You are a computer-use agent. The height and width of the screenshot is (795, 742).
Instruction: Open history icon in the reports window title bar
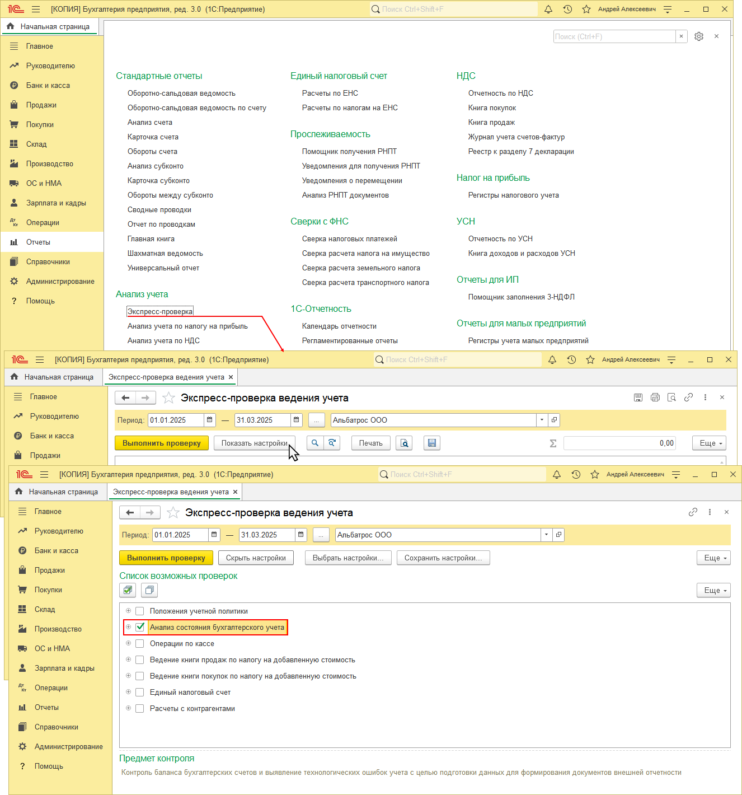pyautogui.click(x=567, y=10)
